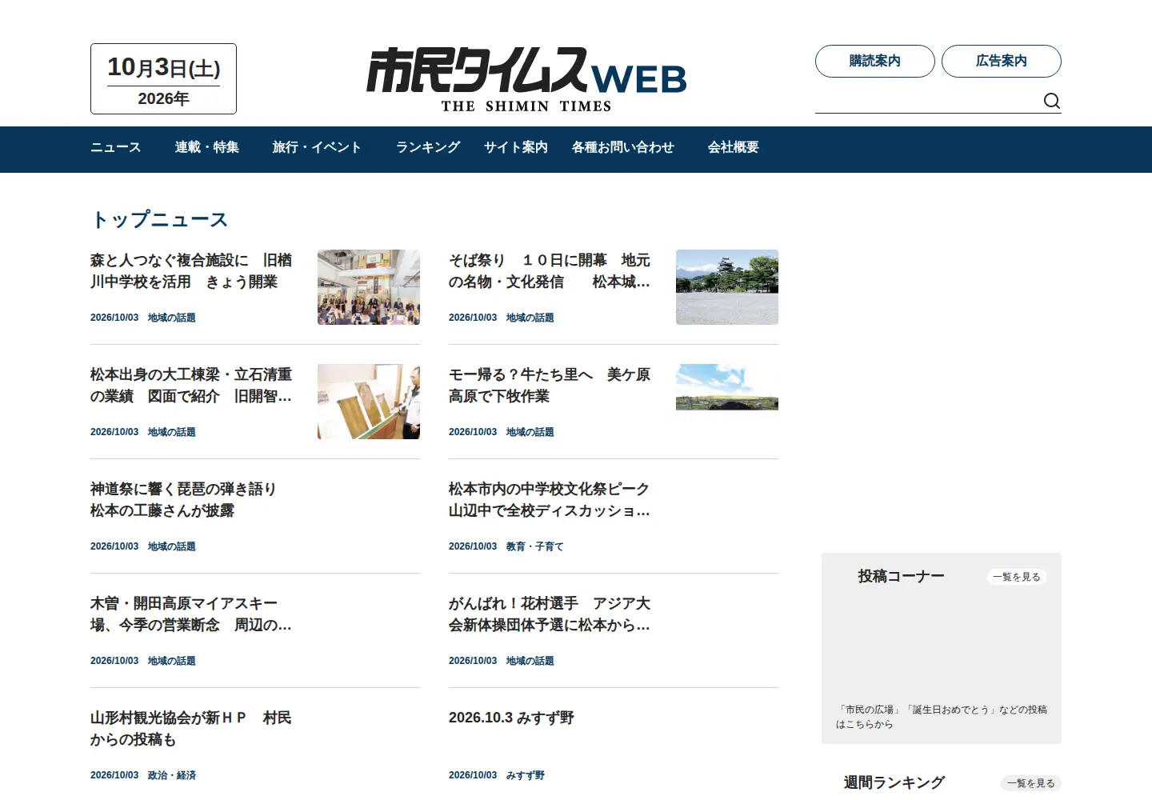Click the 市民タイムスWEB logo
This screenshot has width=1152, height=800.
(526, 80)
